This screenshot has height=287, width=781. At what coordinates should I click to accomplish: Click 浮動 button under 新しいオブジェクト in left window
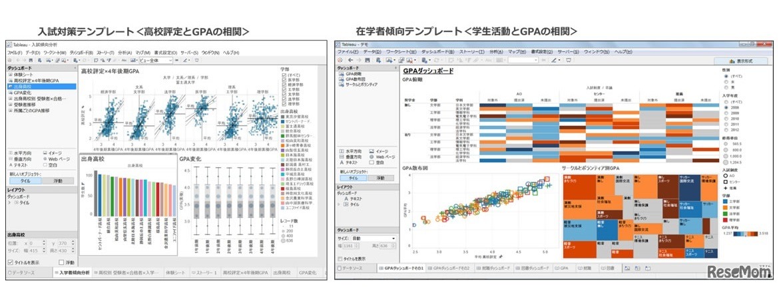[58, 181]
